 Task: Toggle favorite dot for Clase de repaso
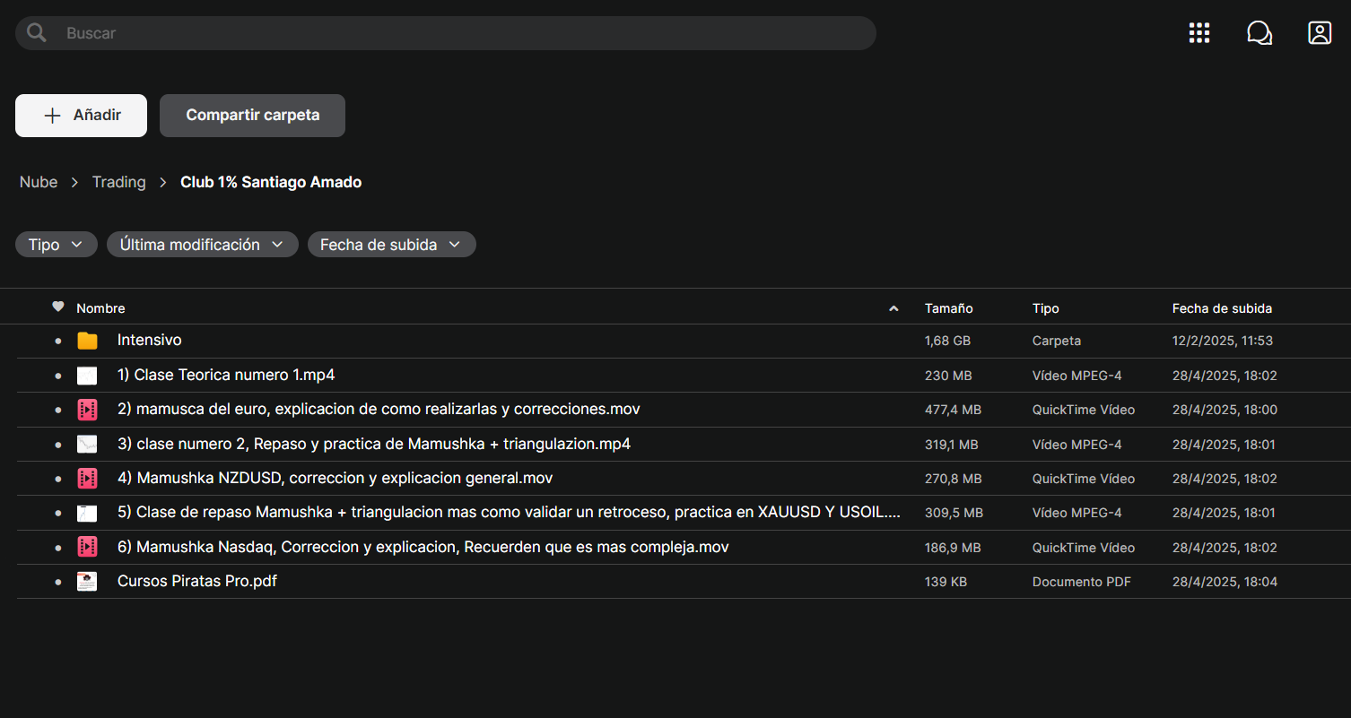point(58,513)
